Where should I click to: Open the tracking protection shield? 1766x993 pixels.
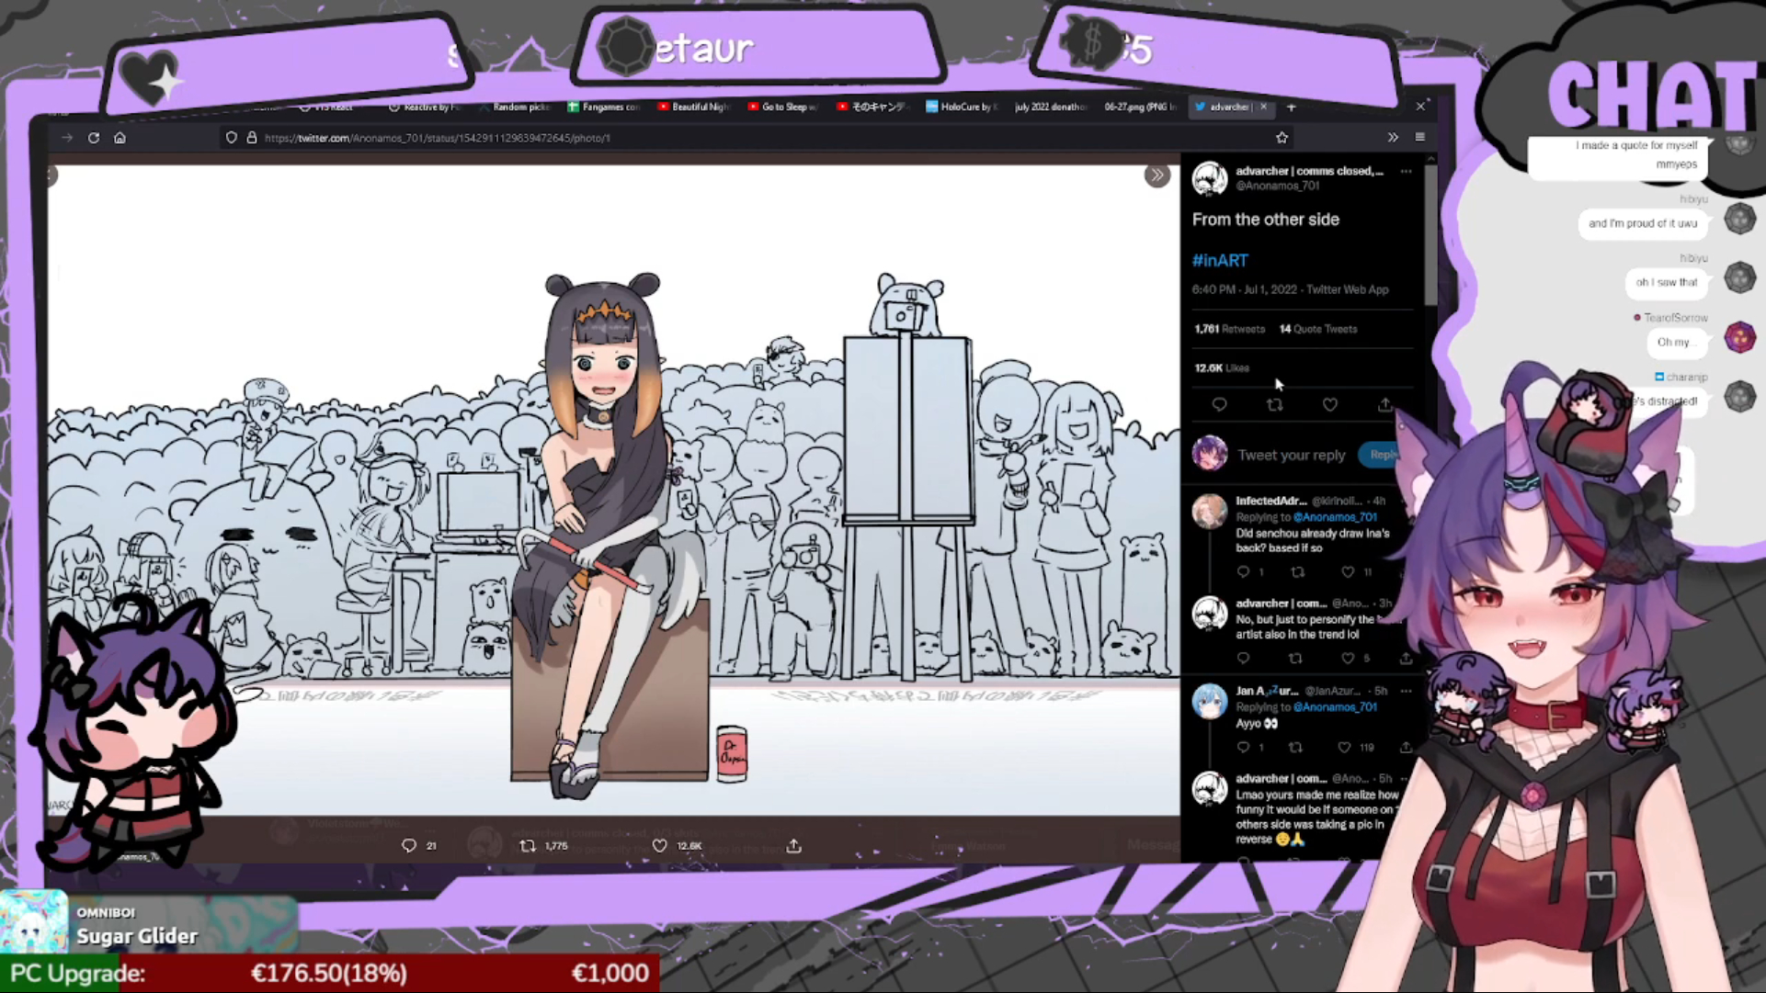231,138
